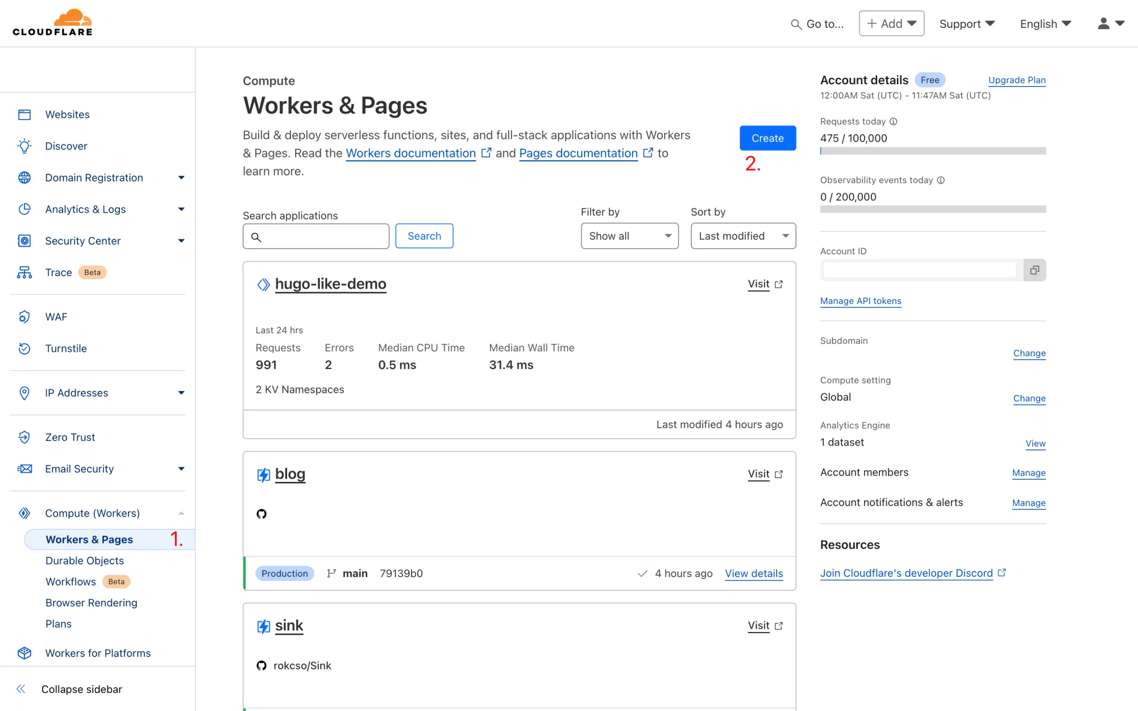Screen dimensions: 1138x711
Task: Open Workers for Platforms
Action: click(98, 653)
